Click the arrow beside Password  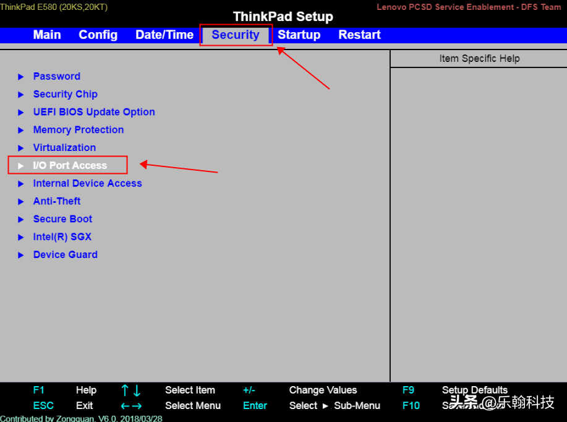click(x=20, y=77)
